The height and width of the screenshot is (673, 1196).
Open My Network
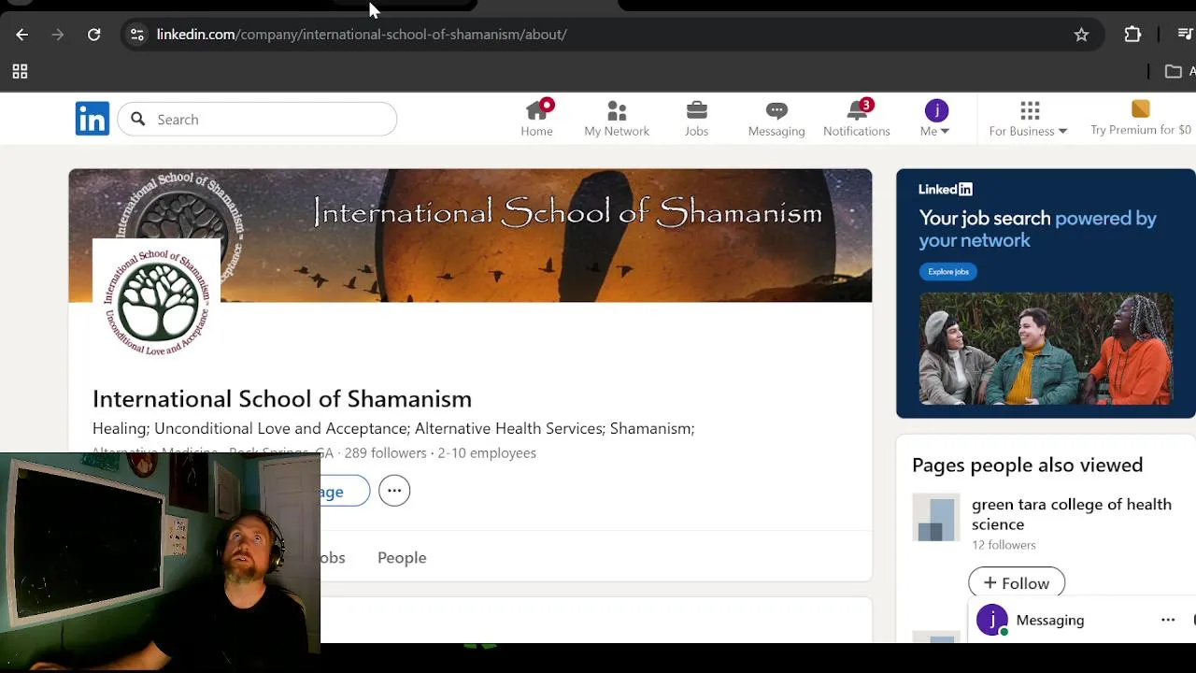coord(617,119)
